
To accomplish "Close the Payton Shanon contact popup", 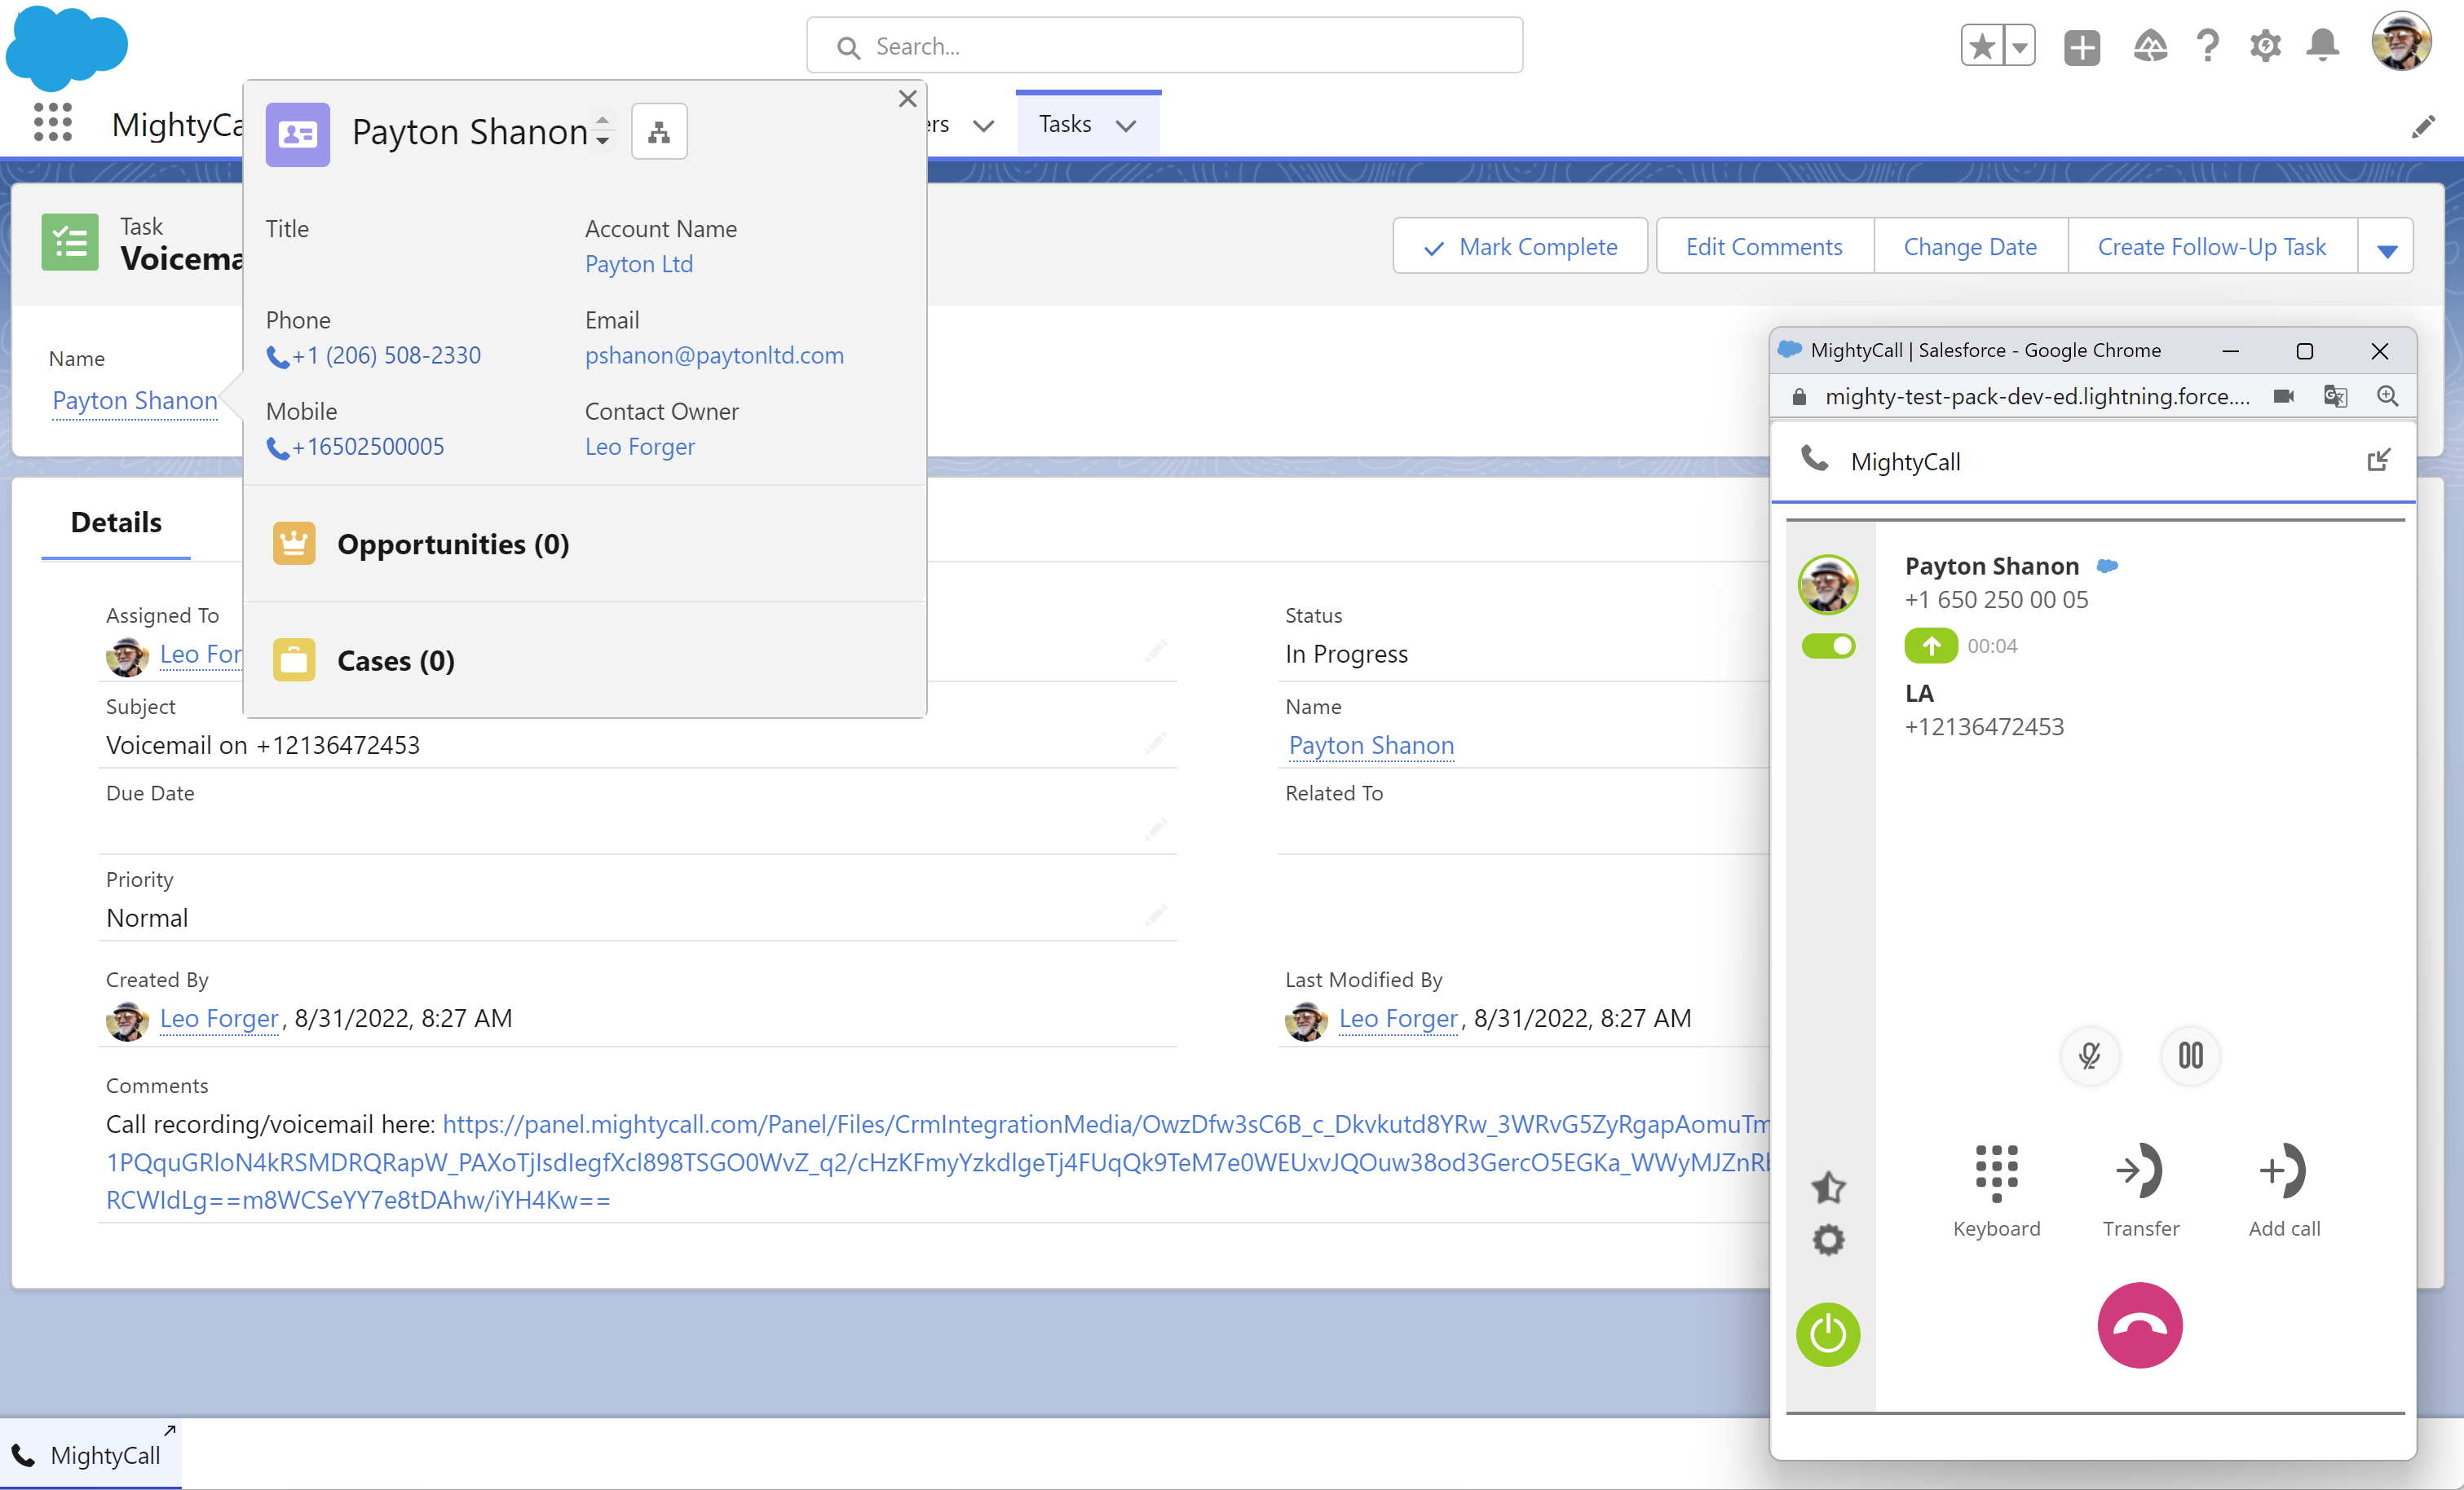I will coord(907,99).
